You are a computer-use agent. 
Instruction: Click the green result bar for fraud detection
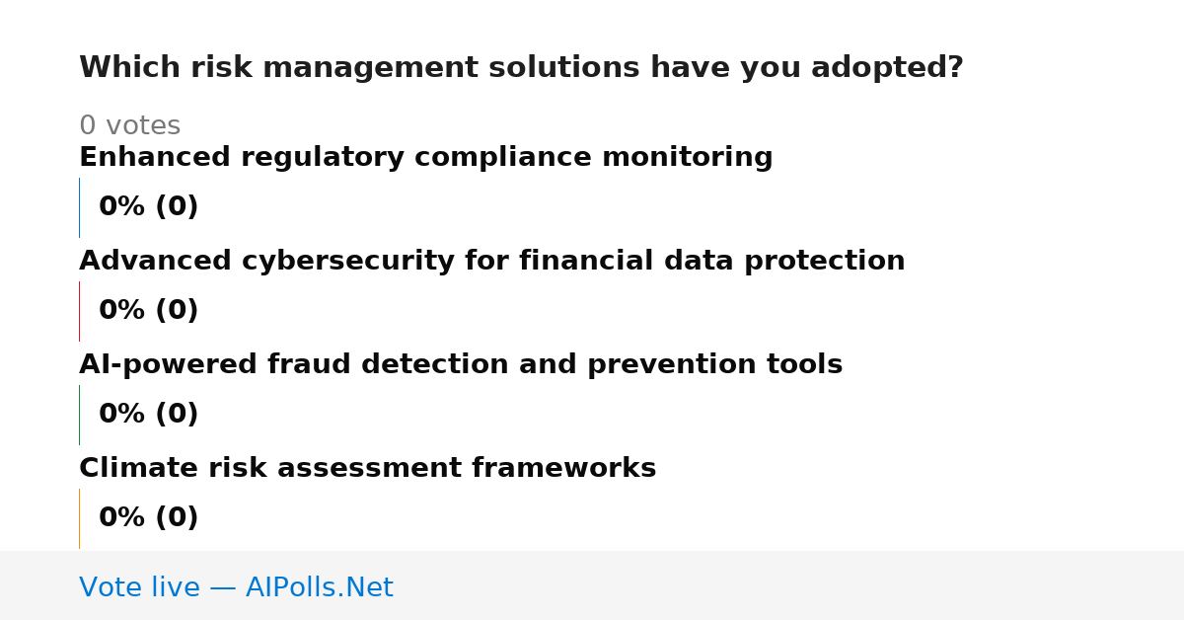(79, 415)
